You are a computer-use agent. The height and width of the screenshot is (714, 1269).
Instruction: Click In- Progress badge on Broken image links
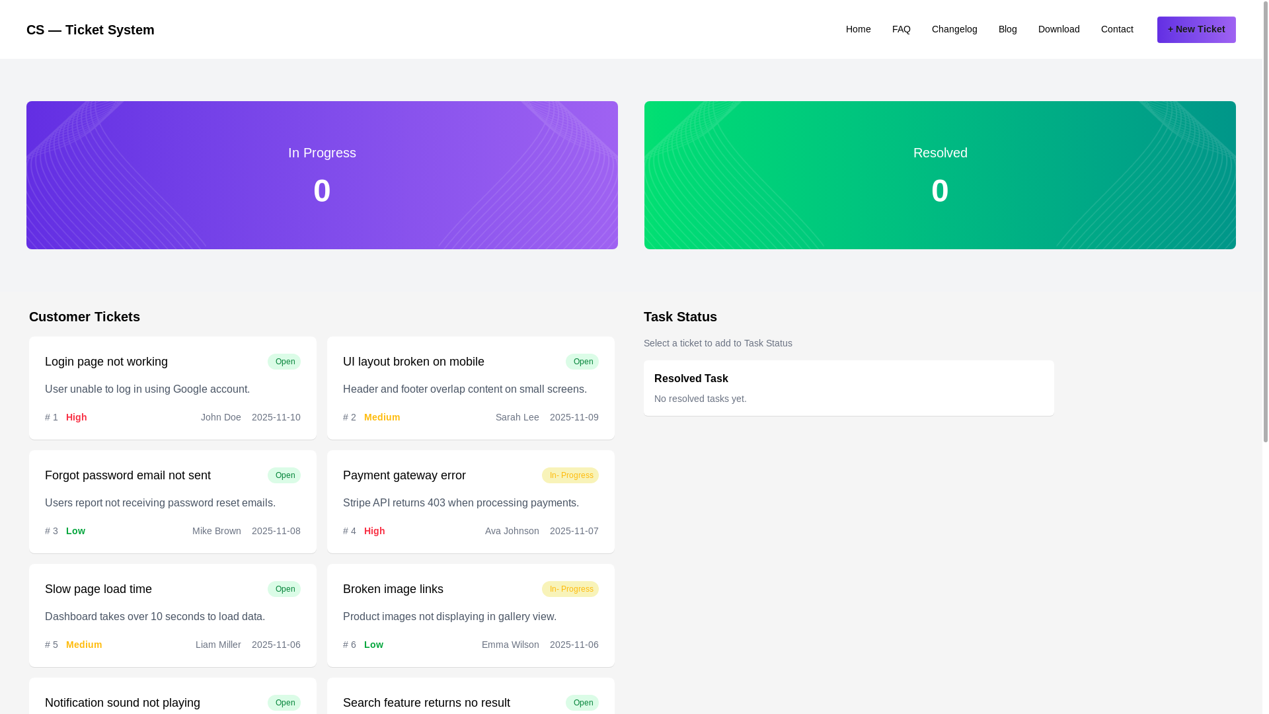(x=570, y=589)
